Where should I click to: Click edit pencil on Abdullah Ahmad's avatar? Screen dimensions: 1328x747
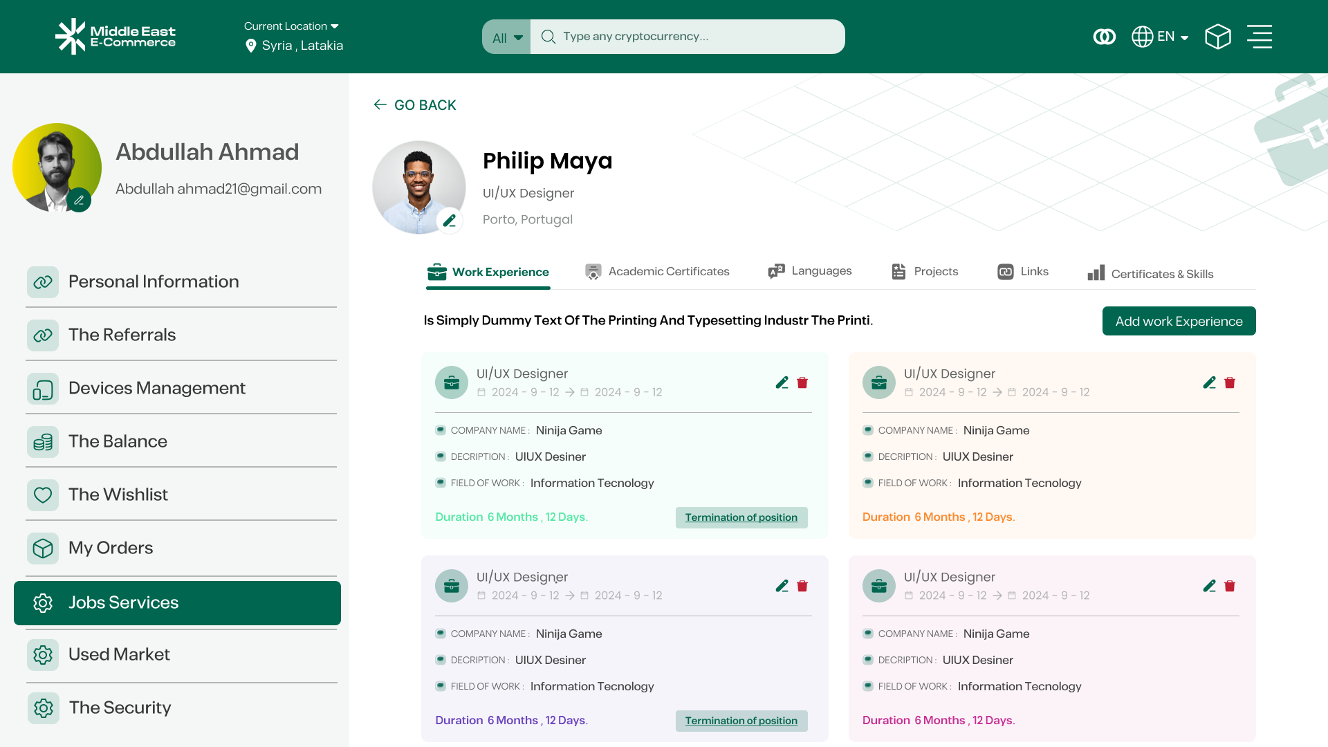[x=79, y=200]
